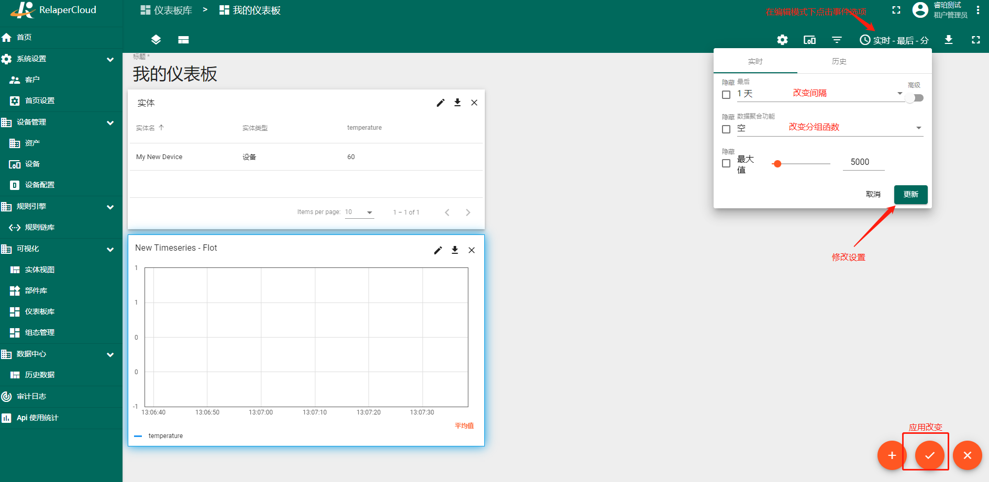Edit the 实体 widget with pencil
Screen dimensions: 989x482
(441, 103)
